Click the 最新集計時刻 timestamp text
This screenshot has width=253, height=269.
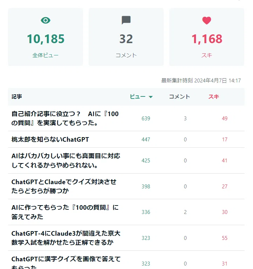[x=201, y=80]
